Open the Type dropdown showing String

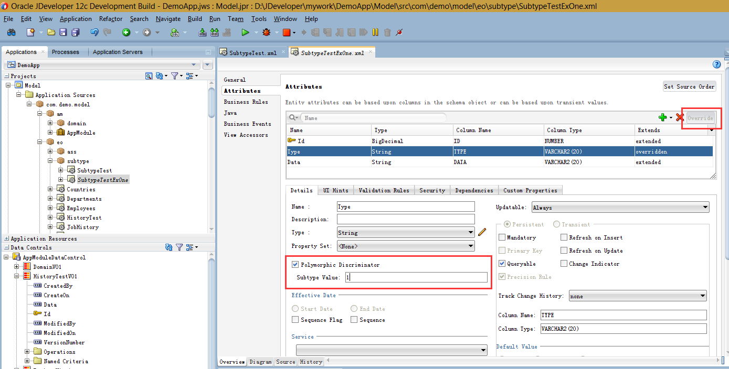(x=406, y=233)
